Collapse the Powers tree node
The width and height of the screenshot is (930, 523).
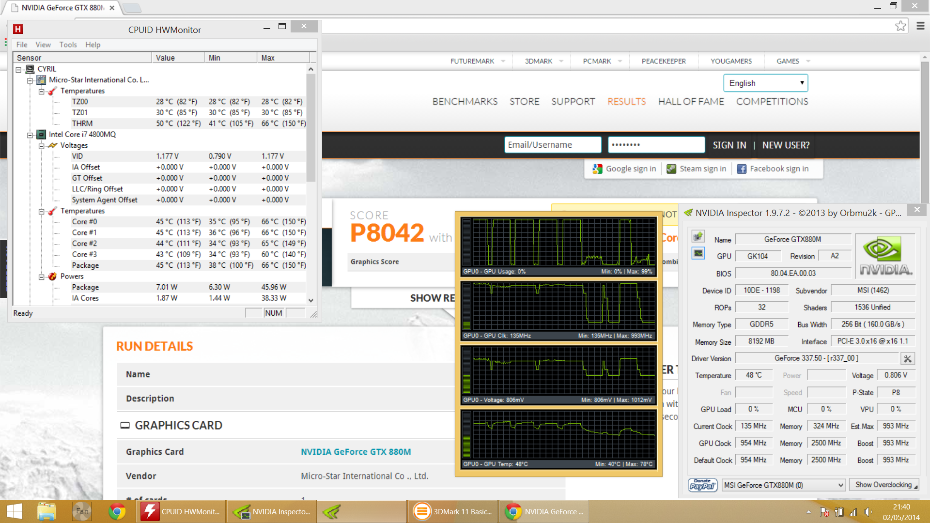tap(42, 277)
